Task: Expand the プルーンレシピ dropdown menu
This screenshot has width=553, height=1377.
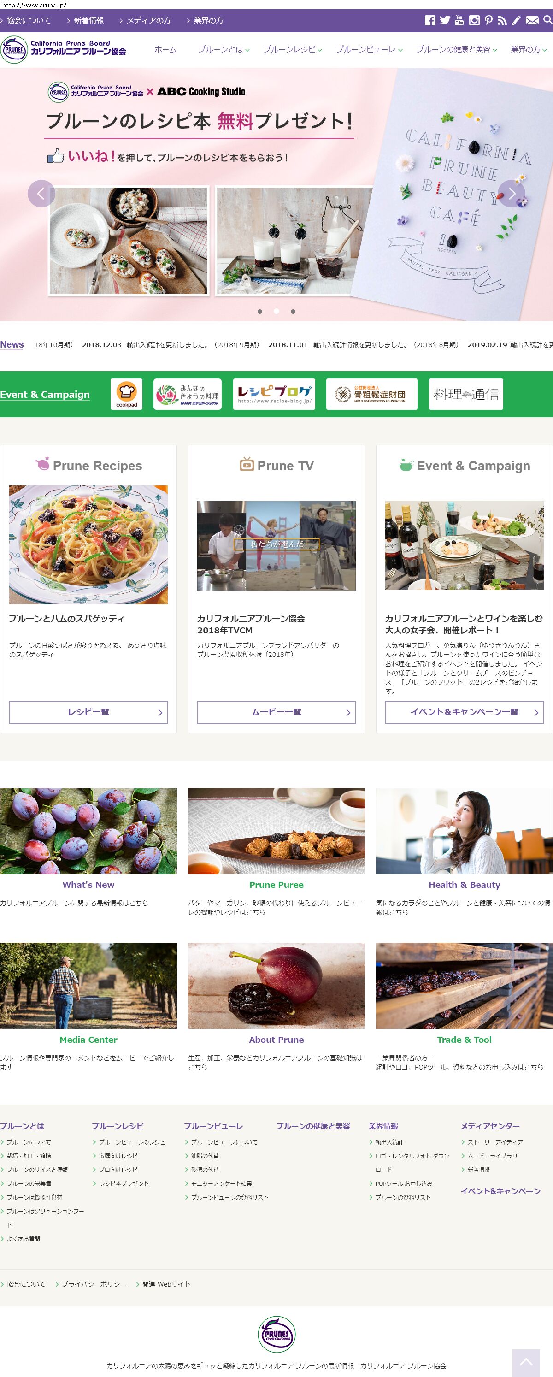Action: [292, 49]
